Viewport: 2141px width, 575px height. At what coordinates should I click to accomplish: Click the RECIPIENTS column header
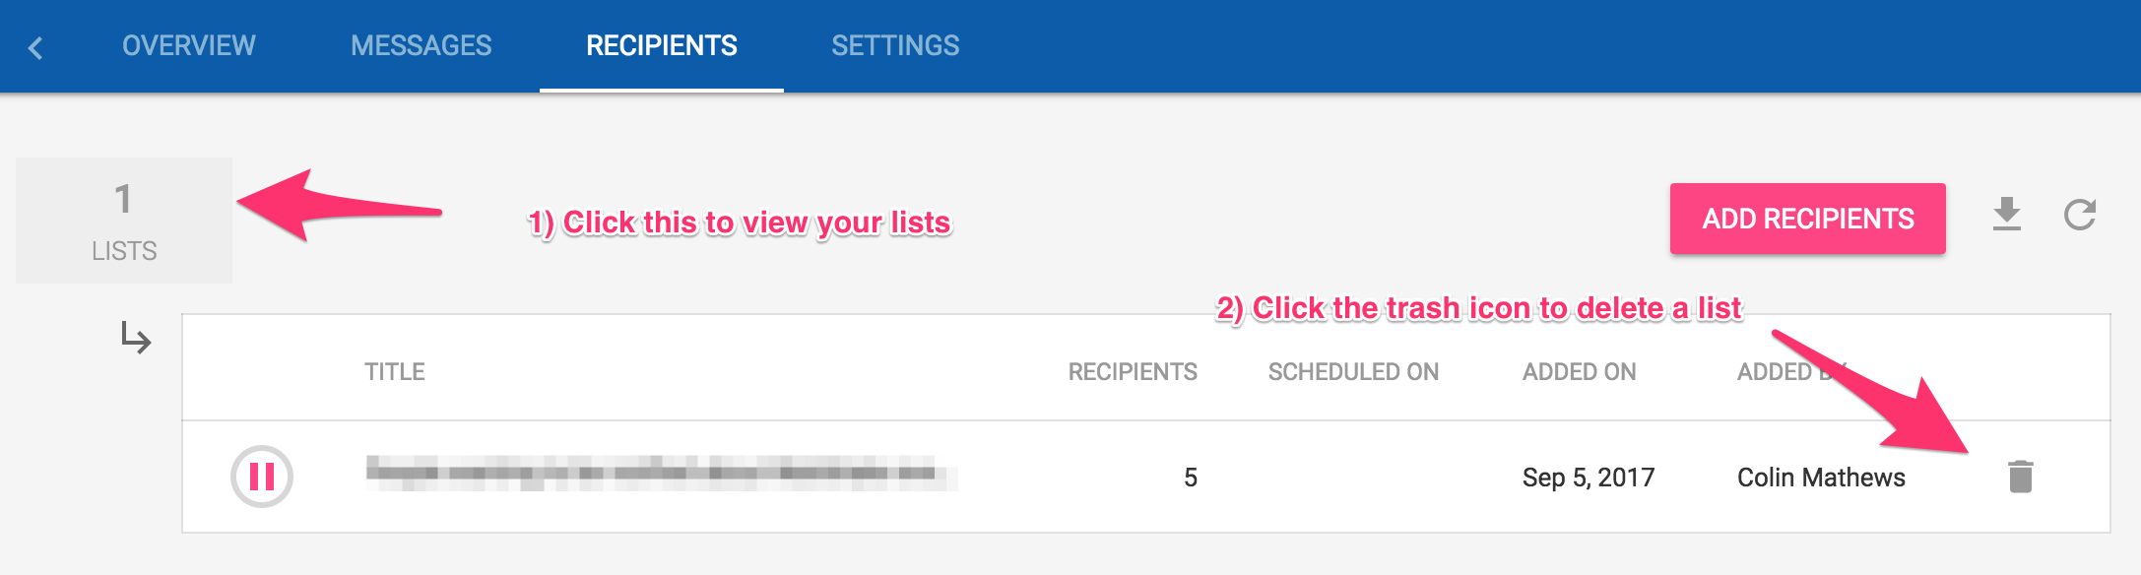tap(1133, 371)
